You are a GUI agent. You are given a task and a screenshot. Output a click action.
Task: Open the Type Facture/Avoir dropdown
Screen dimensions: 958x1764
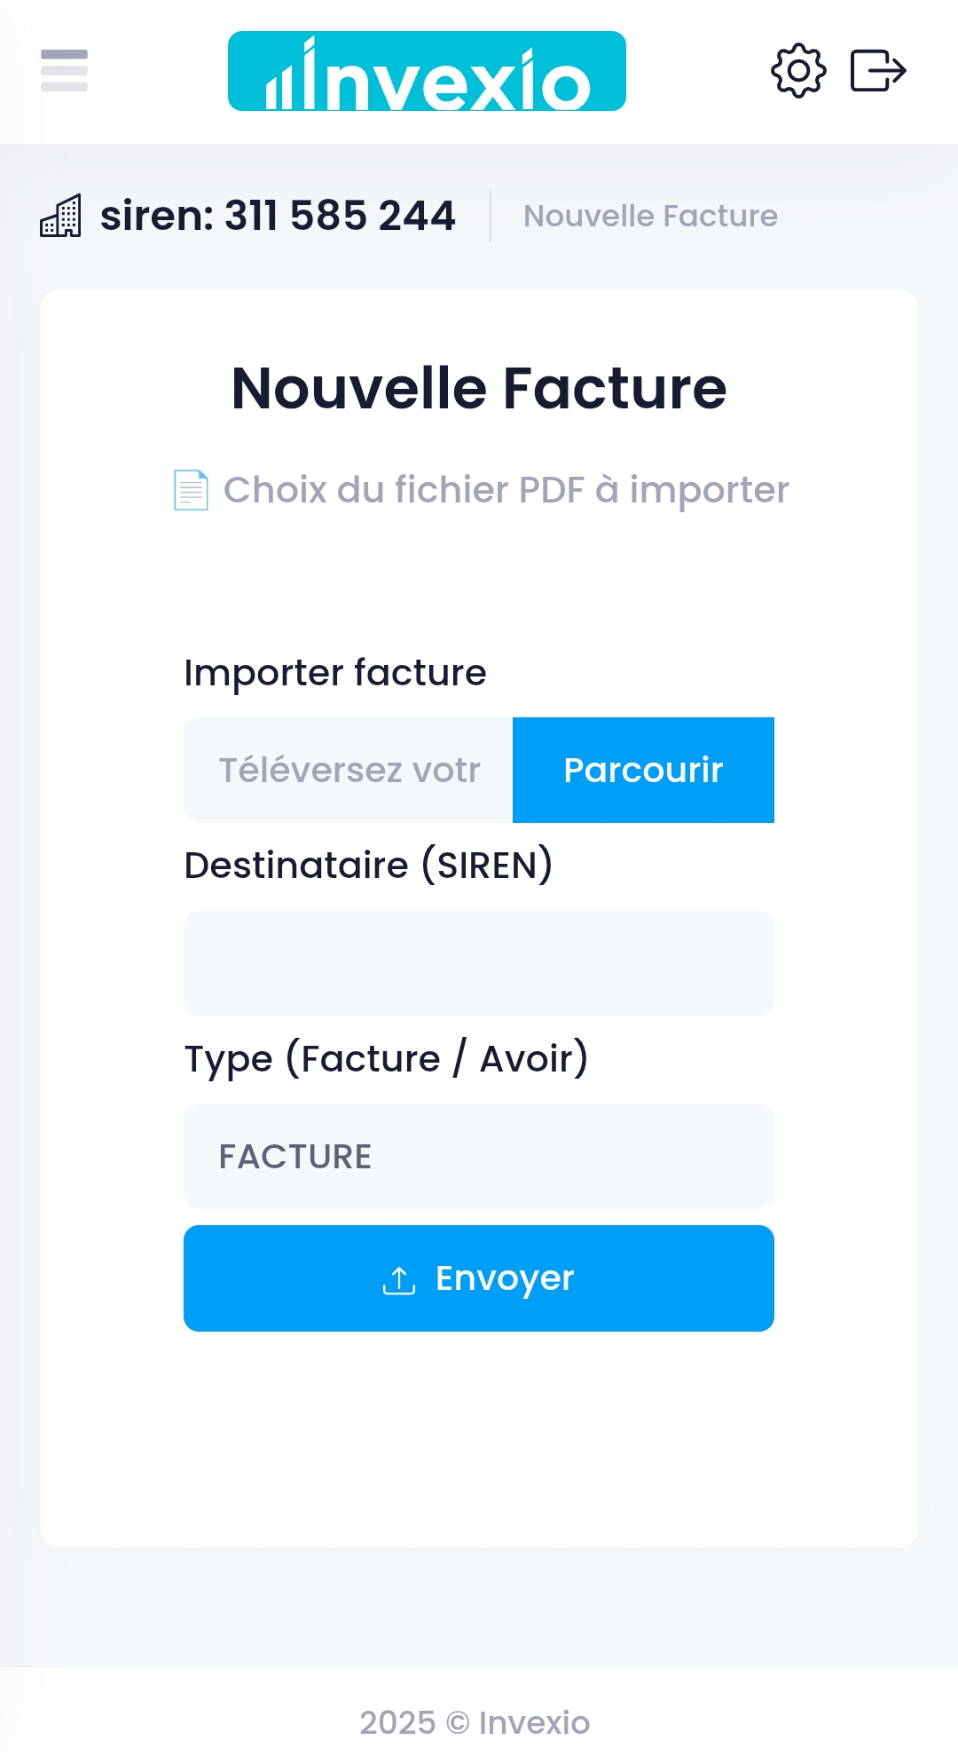coord(478,1156)
